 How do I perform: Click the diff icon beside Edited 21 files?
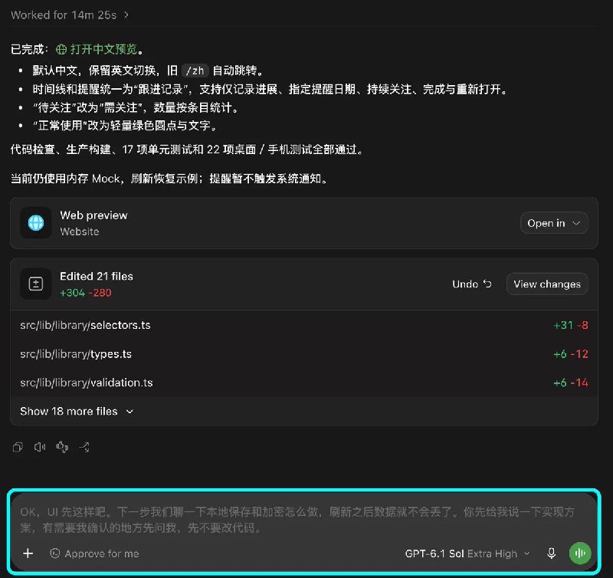[36, 284]
